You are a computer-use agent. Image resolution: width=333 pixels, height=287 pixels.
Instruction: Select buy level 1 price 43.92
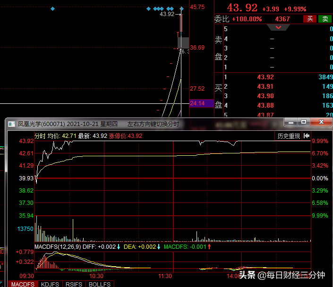pyautogui.click(x=265, y=77)
